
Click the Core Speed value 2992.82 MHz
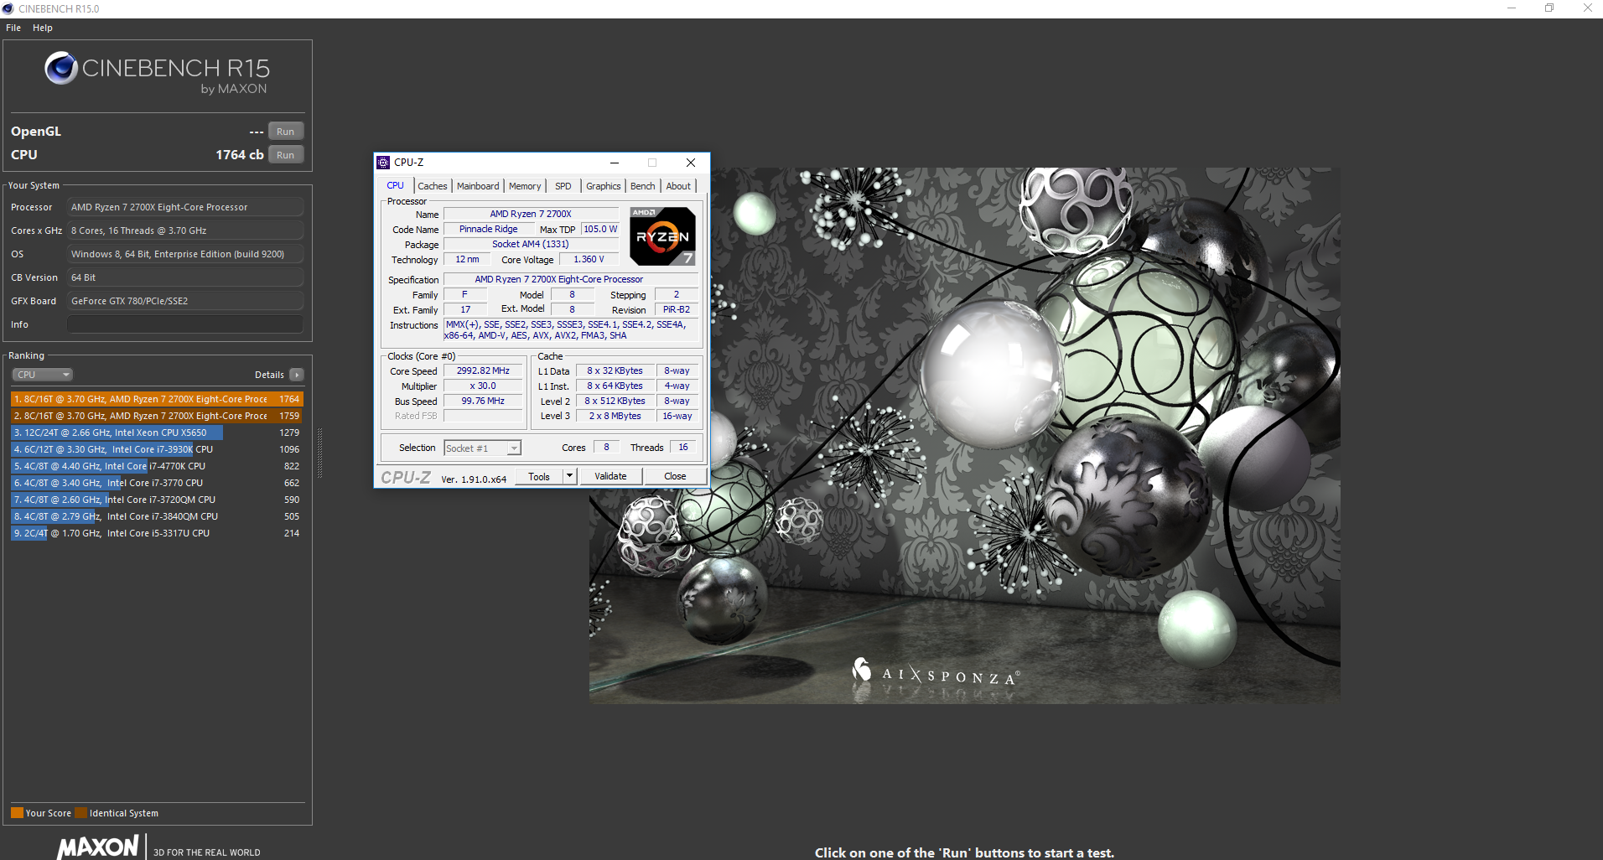click(x=483, y=370)
